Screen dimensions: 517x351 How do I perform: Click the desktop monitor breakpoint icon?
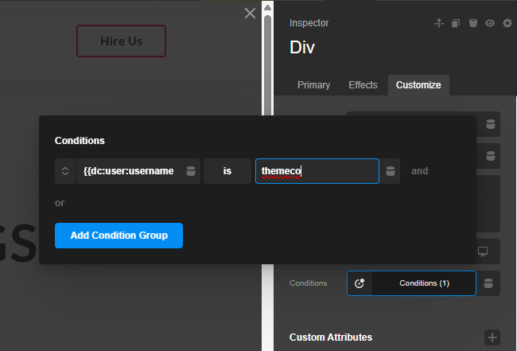coord(483,252)
